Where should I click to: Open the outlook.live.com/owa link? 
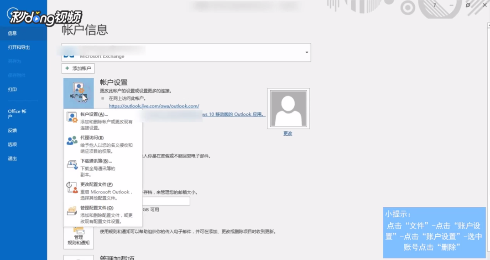[154, 106]
